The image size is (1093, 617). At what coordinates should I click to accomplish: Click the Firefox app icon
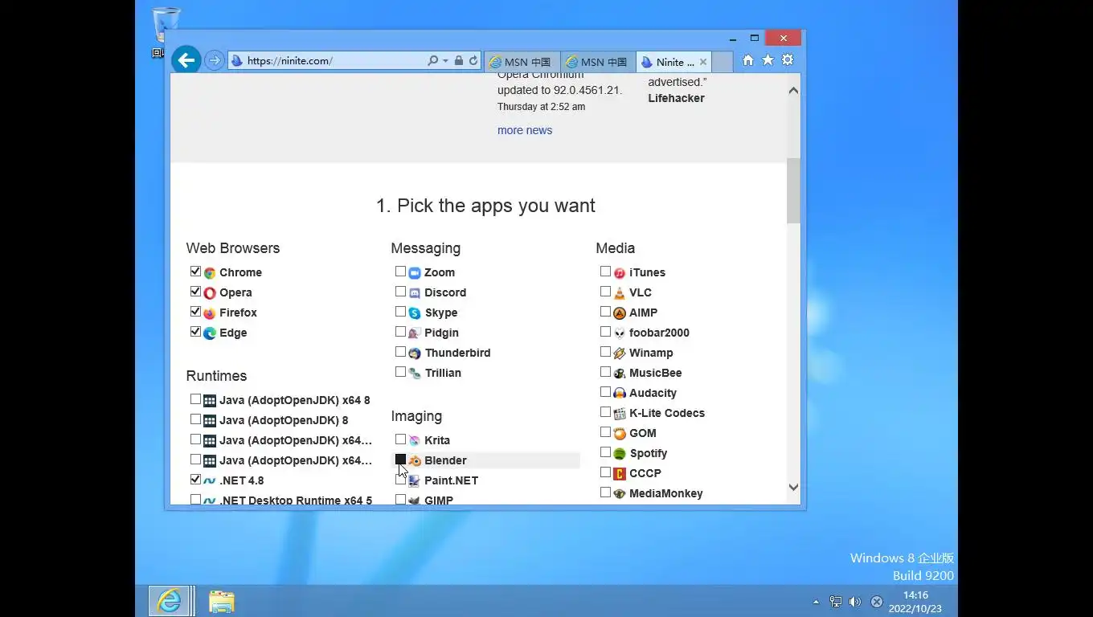210,313
